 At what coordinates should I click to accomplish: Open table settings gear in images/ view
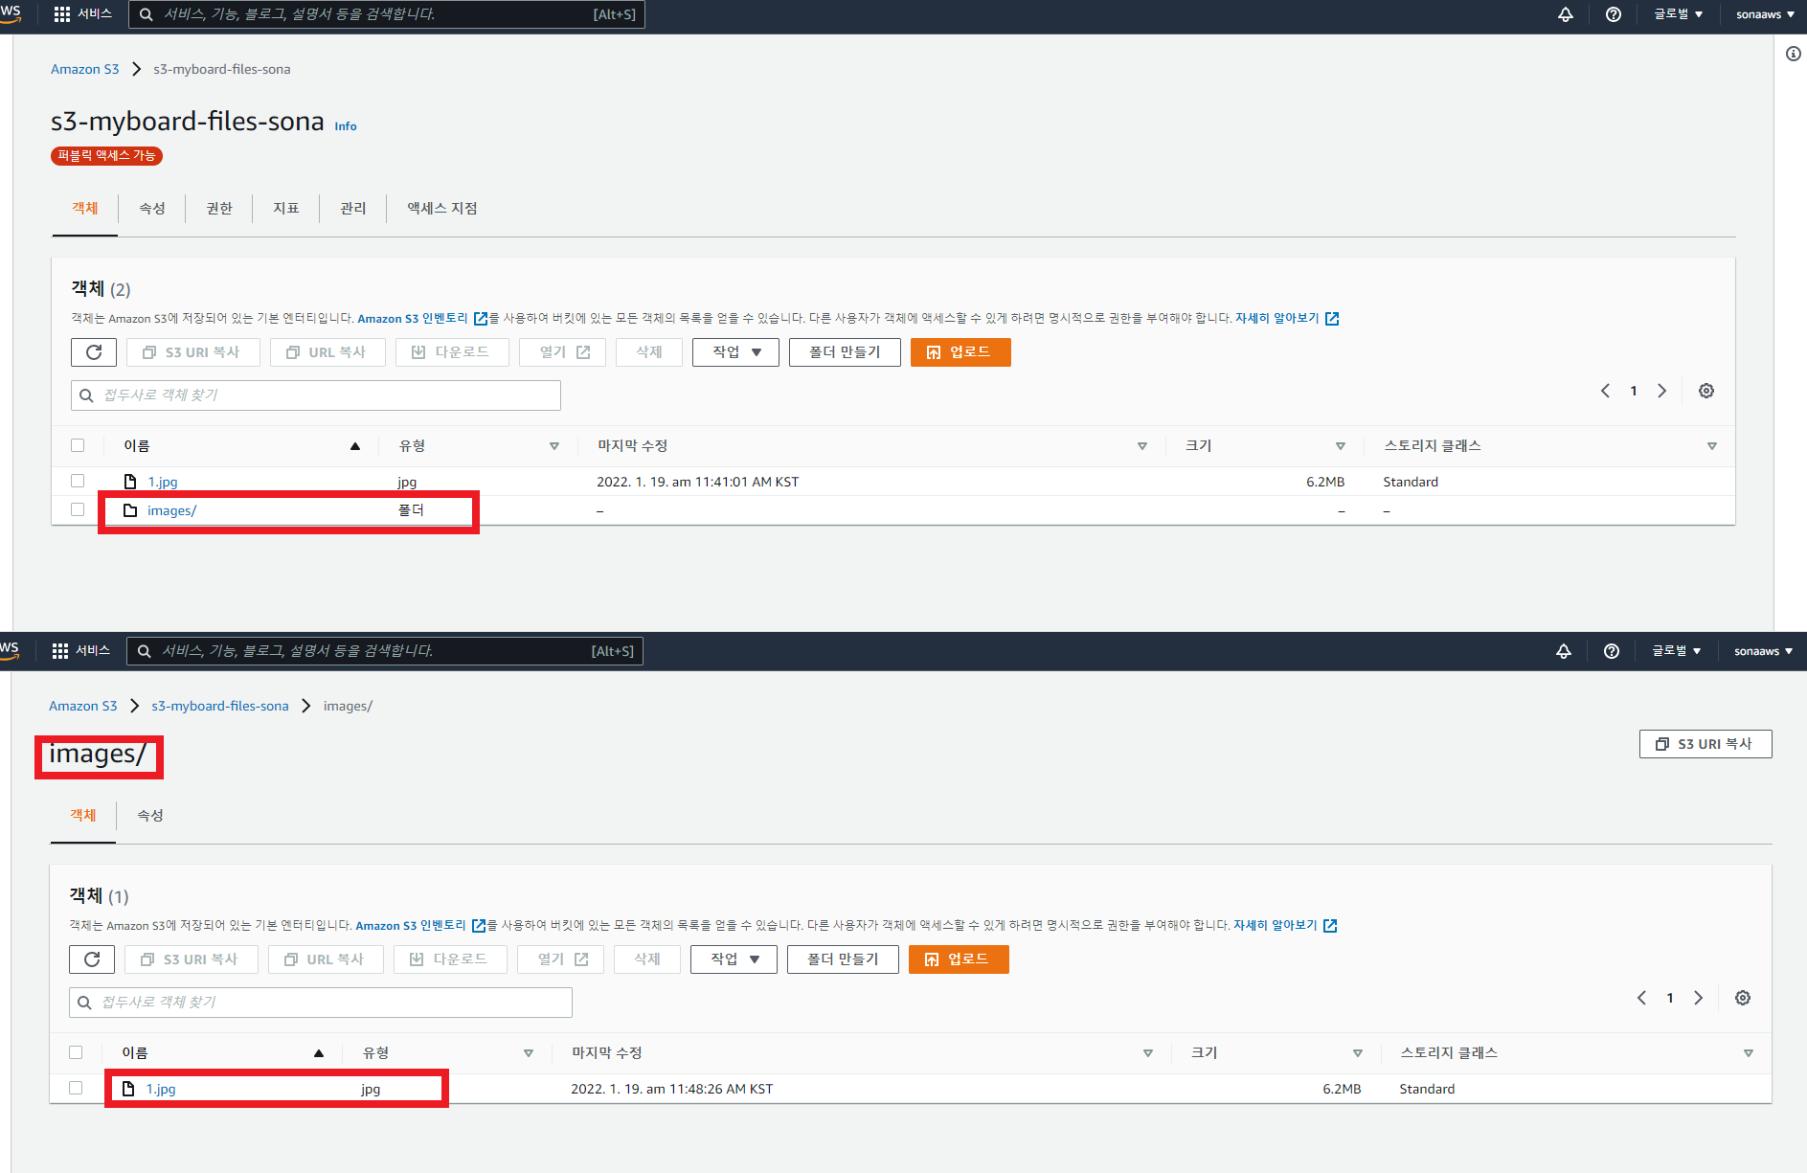[1743, 998]
